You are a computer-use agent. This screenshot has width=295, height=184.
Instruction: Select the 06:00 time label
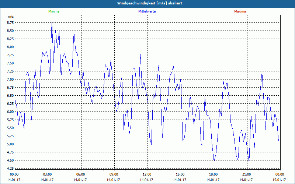80,174
